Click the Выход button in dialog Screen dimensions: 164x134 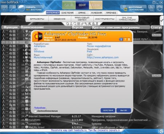pos(124,110)
